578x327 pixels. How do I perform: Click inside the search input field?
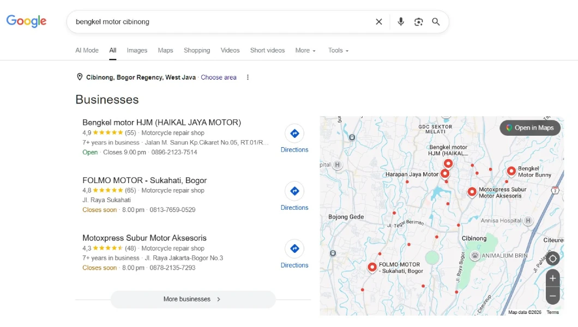(221, 22)
